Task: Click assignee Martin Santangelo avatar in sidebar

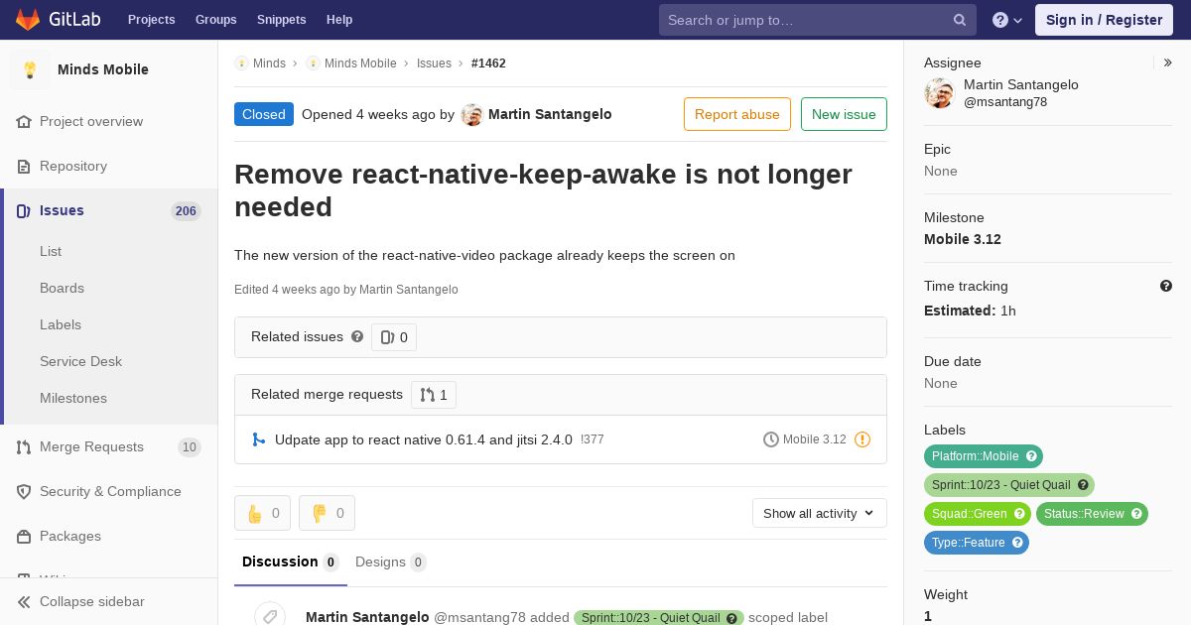Action: point(939,93)
